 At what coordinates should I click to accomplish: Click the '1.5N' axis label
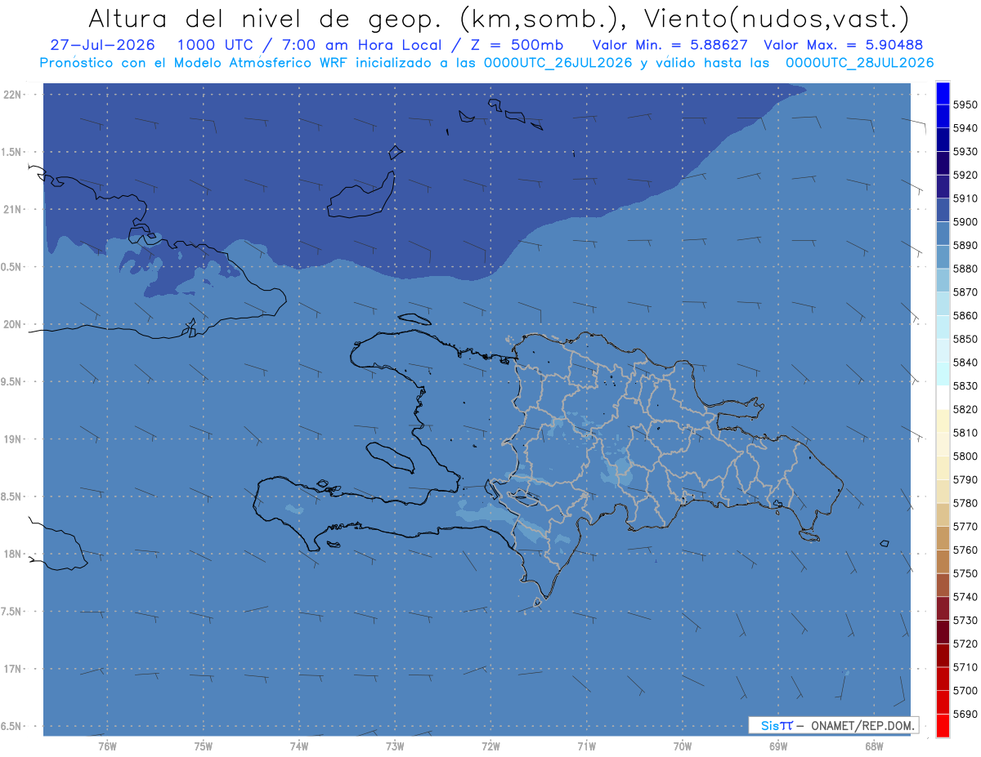(x=11, y=152)
